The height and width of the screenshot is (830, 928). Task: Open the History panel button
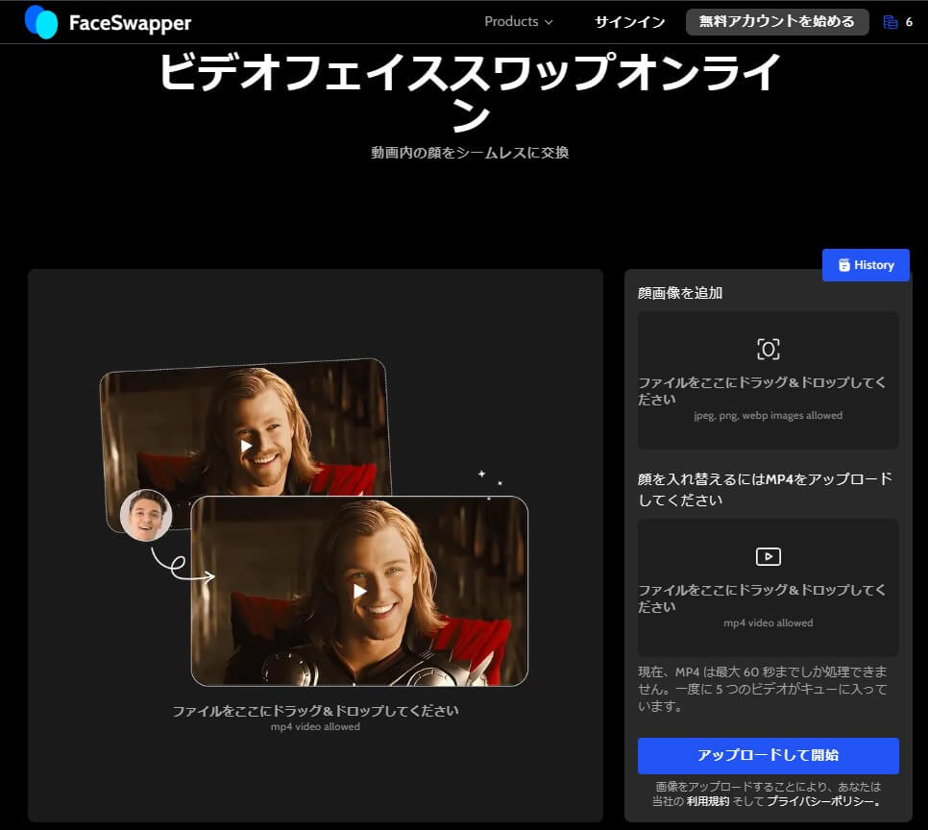click(866, 265)
